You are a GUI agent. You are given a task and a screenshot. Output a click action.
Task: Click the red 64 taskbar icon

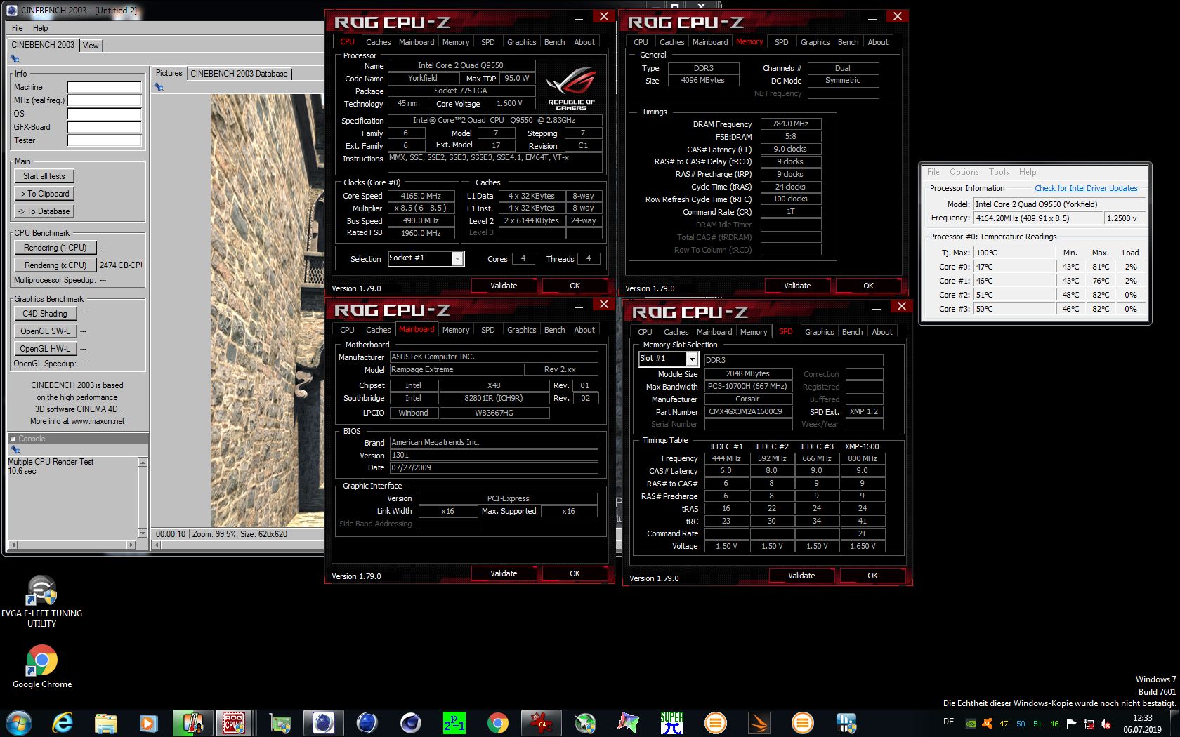coord(542,723)
